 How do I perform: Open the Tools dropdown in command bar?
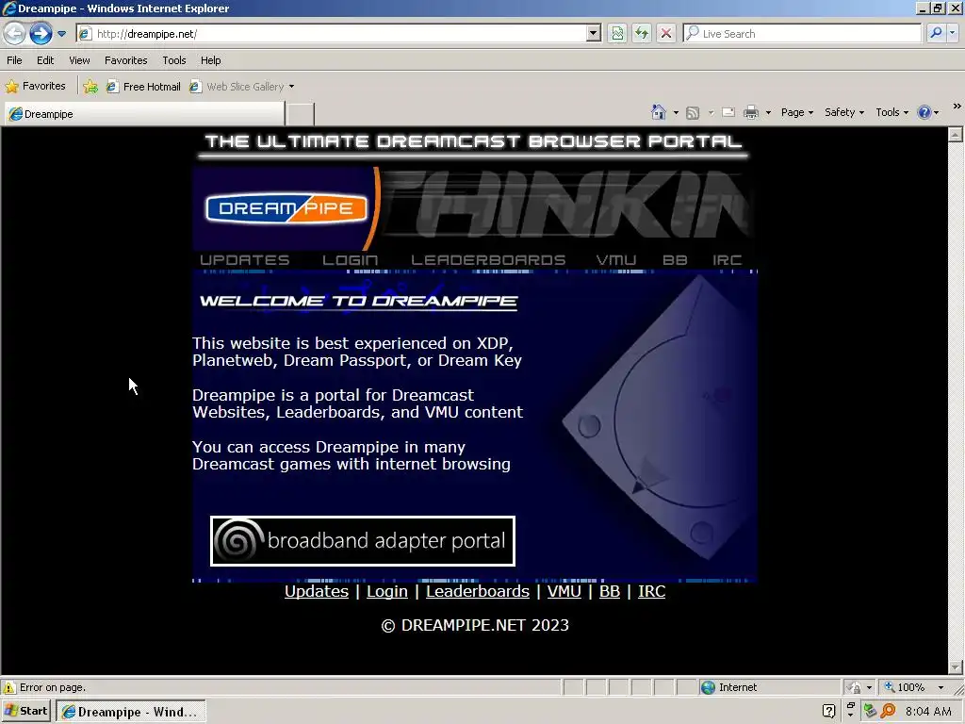point(891,112)
